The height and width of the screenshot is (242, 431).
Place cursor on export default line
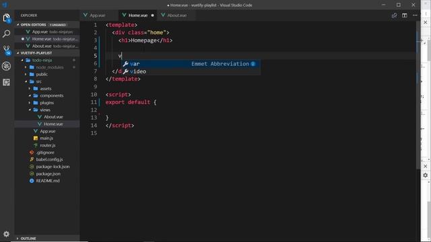click(x=131, y=102)
